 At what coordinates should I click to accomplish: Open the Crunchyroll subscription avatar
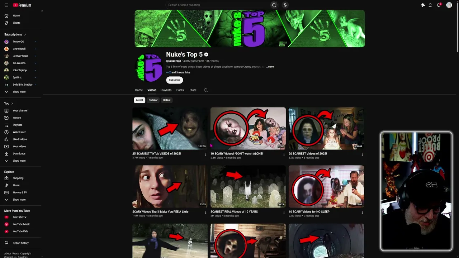tap(6, 49)
